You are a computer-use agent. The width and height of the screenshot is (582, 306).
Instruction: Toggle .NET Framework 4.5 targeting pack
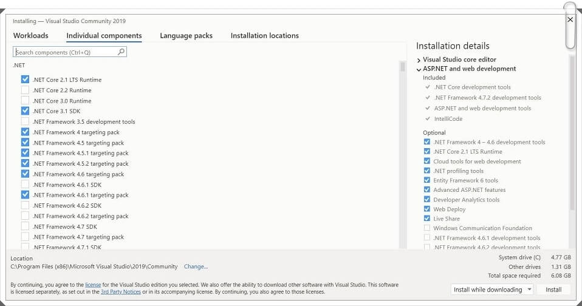25,143
